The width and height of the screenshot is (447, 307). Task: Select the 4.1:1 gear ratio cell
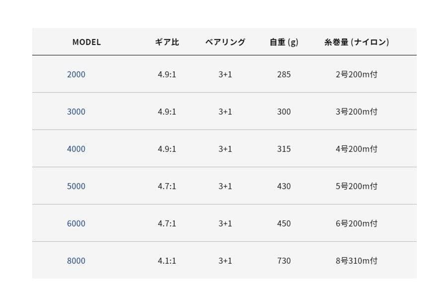[x=167, y=261]
